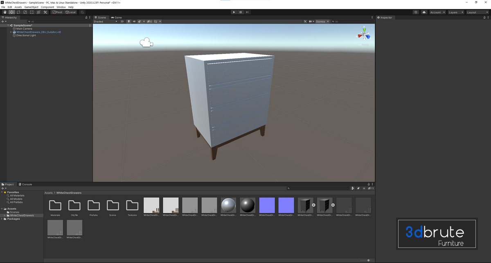Open the Textures folder in Project
491x263 pixels.
pos(132,207)
